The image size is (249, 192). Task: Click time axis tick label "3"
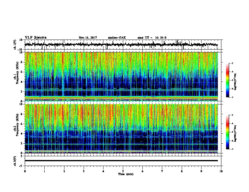coord(84,171)
